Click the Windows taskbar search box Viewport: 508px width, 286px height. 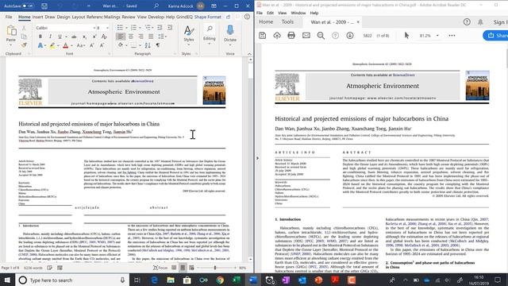72,280
